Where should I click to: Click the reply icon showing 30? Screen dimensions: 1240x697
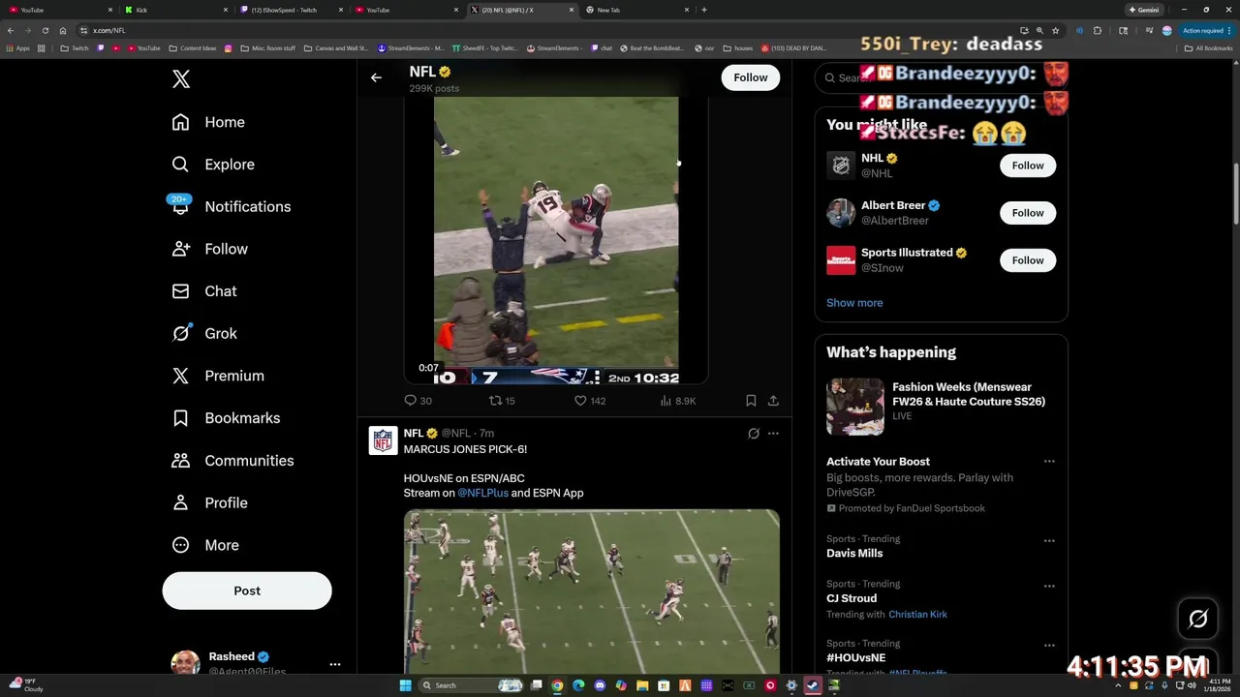410,400
